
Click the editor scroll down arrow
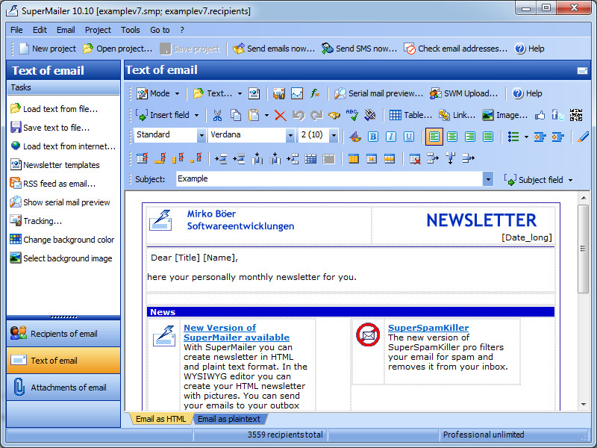coord(584,405)
